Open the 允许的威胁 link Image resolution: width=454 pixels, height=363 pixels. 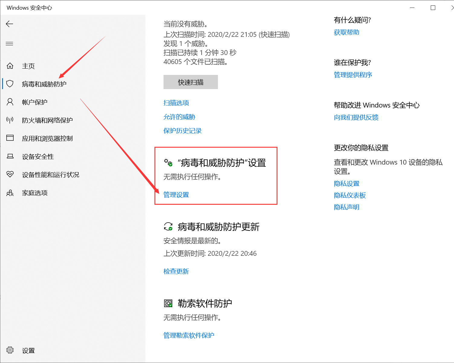179,117
